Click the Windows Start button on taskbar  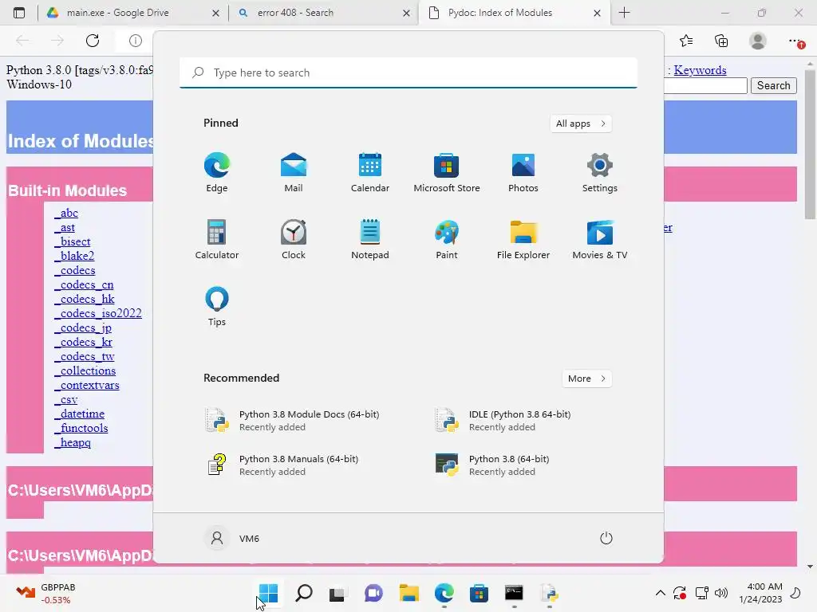[268, 593]
